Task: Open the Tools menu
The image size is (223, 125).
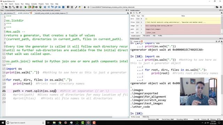Action: click(47, 4)
